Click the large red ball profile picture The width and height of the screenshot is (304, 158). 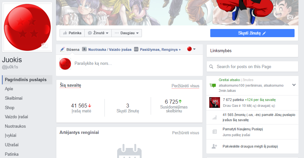point(27,27)
